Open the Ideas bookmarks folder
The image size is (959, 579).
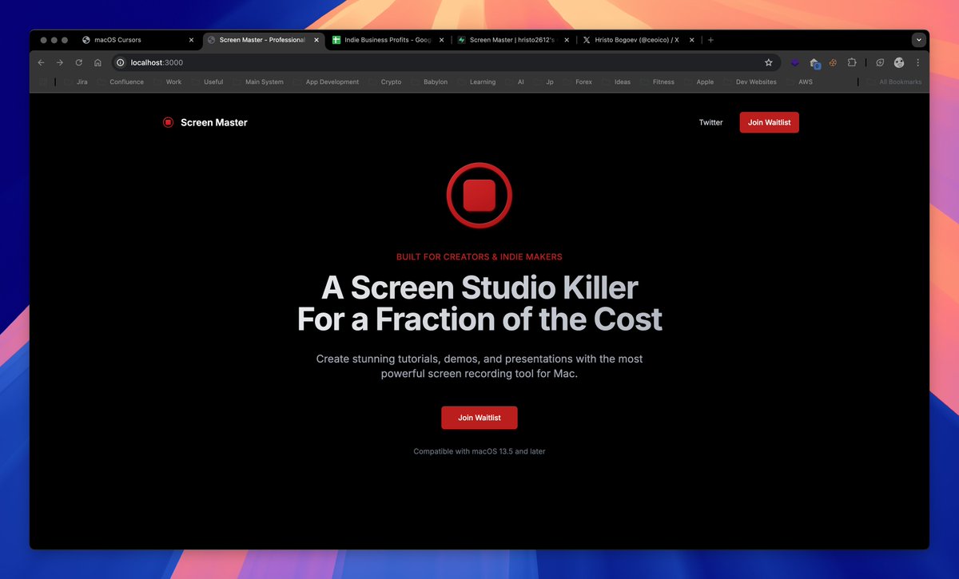click(x=615, y=81)
